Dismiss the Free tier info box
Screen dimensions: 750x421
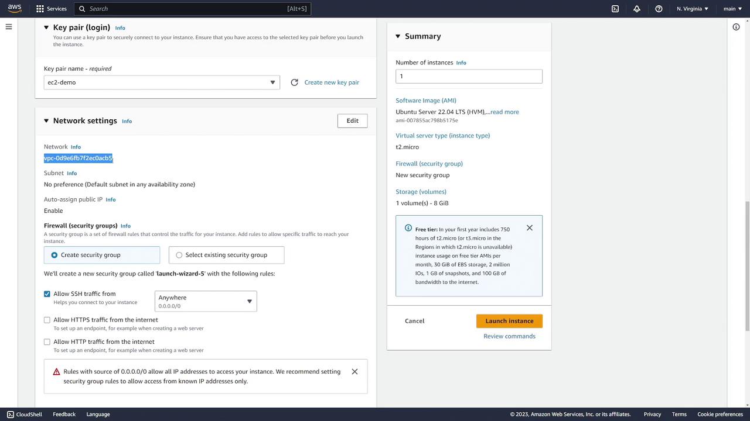pyautogui.click(x=530, y=228)
